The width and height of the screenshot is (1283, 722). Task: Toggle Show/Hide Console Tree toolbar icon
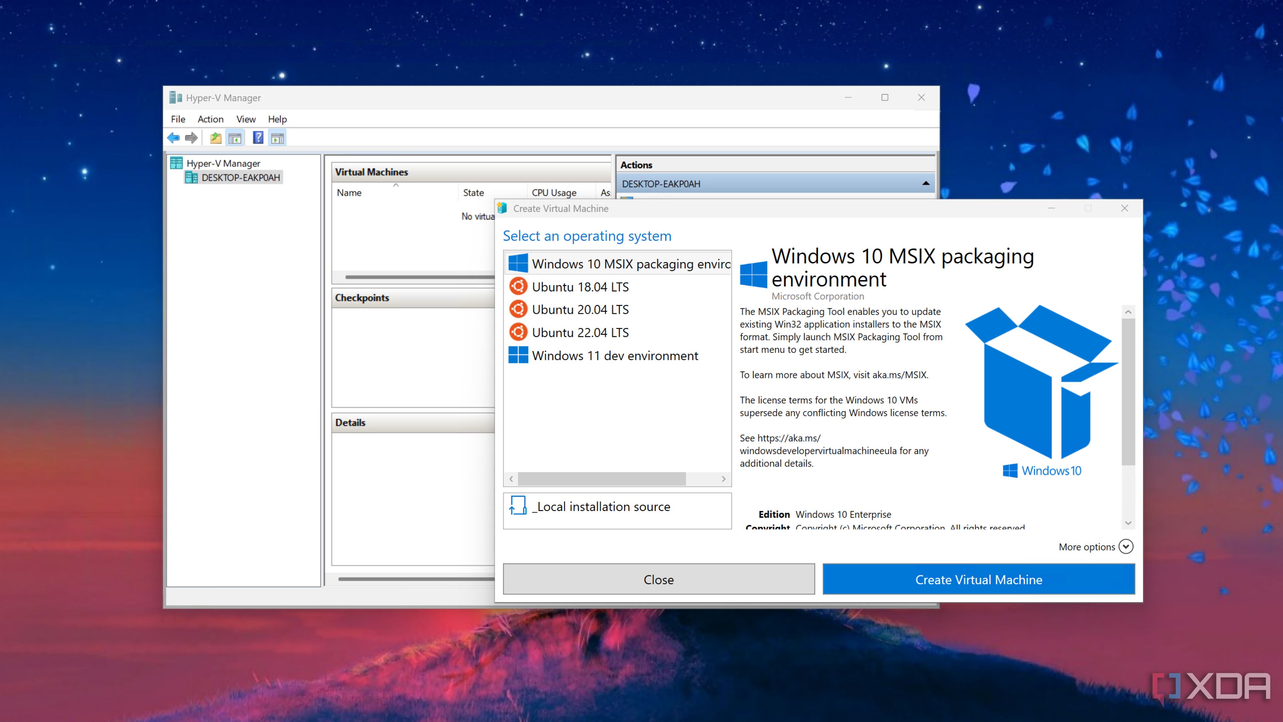click(x=235, y=138)
